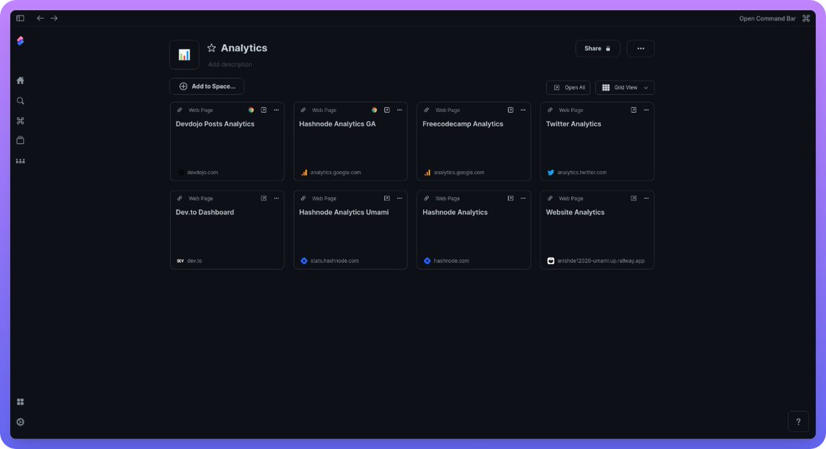Click the anishde12020-umami.up.railway.app link

point(601,261)
